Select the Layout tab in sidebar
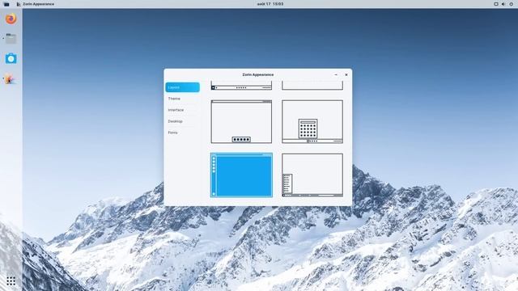Viewport: 518px width, 291px height. click(182, 87)
